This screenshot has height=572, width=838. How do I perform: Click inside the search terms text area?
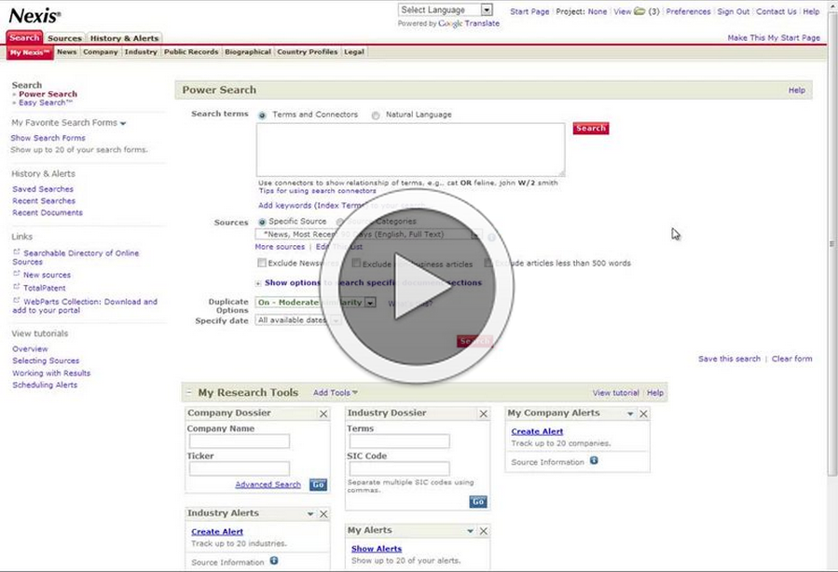point(410,149)
